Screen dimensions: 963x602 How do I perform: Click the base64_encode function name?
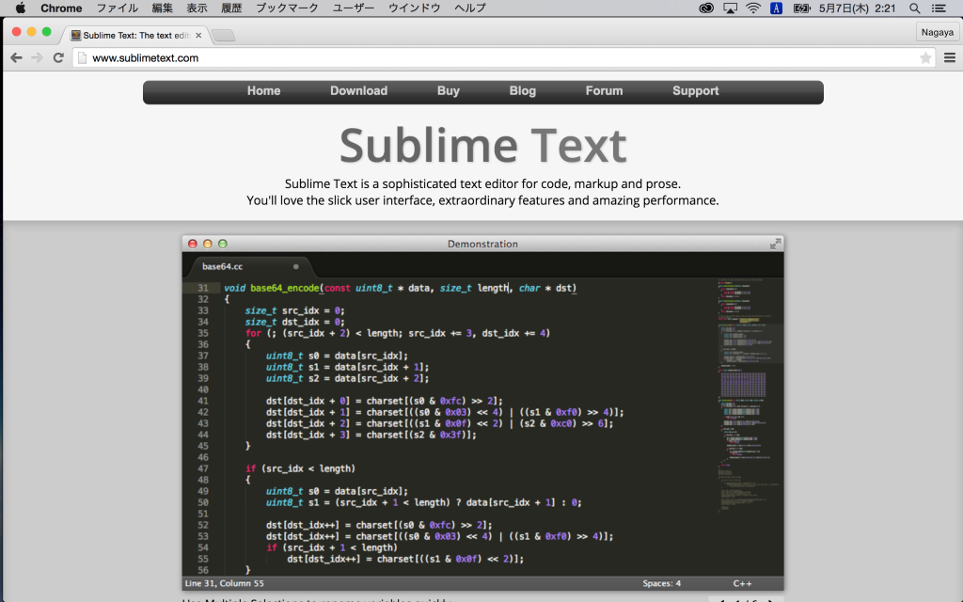click(x=284, y=288)
